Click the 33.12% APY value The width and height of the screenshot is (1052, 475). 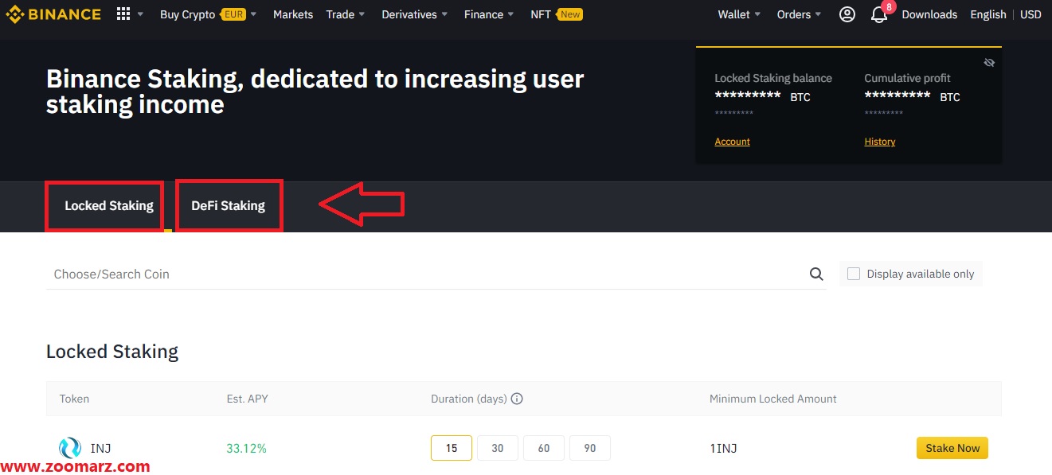click(246, 448)
